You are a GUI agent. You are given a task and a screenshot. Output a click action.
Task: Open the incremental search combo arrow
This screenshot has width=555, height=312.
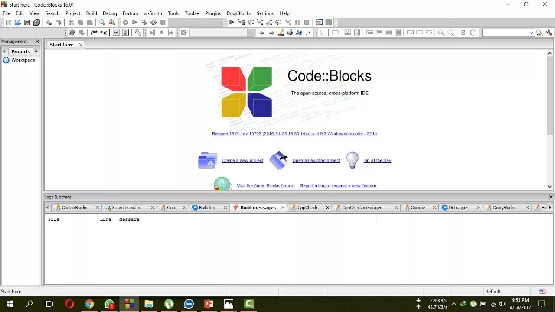click(250, 33)
